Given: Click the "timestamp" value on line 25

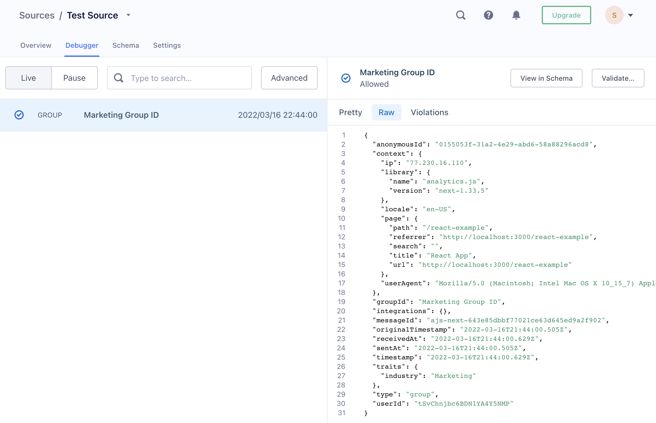Looking at the screenshot, I should pos(480,357).
